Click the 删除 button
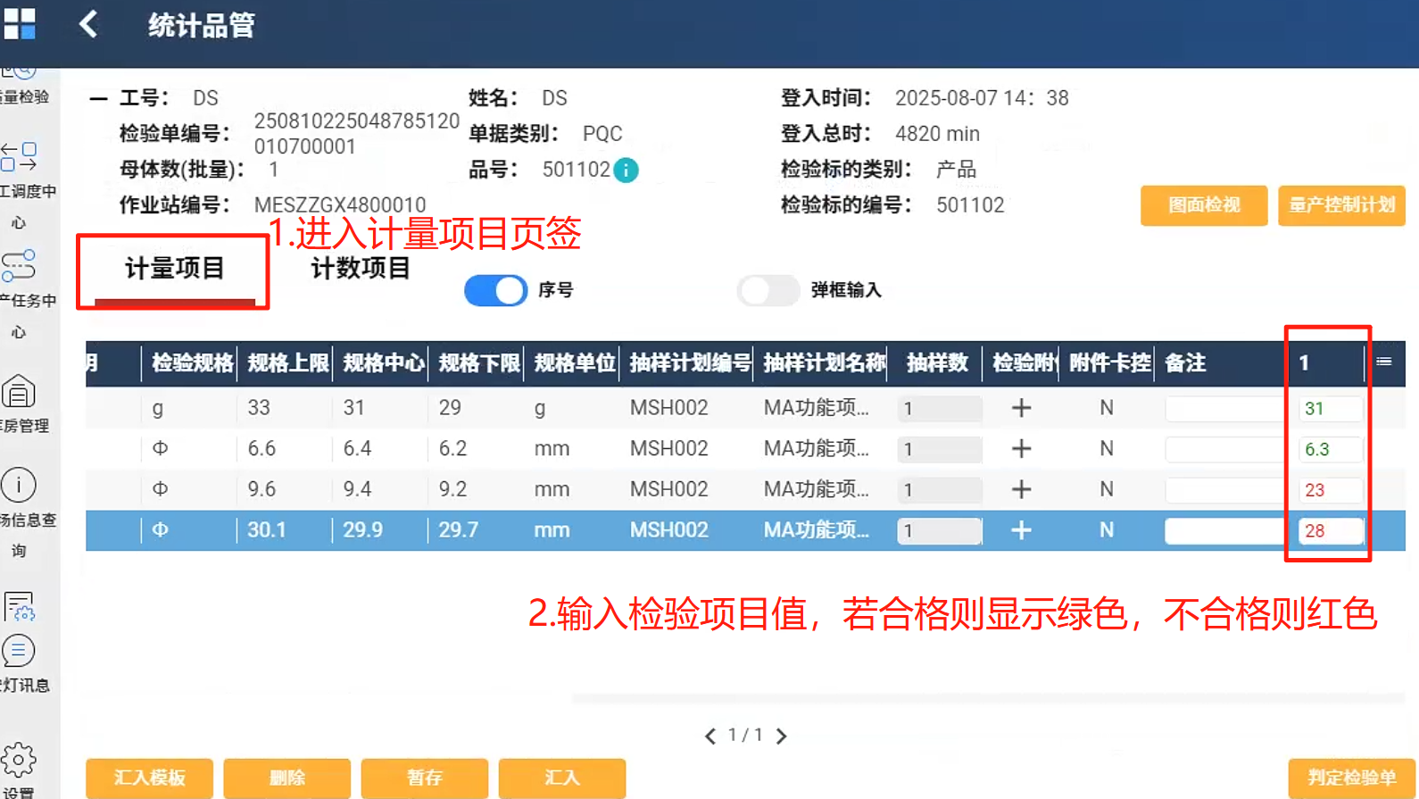 pos(286,778)
